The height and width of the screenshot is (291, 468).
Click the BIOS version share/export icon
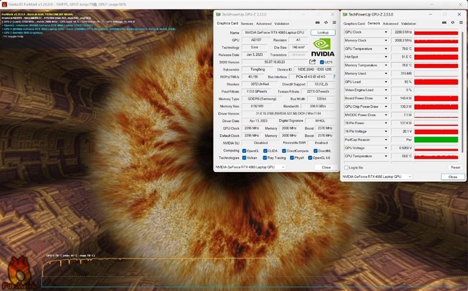tap(312, 62)
